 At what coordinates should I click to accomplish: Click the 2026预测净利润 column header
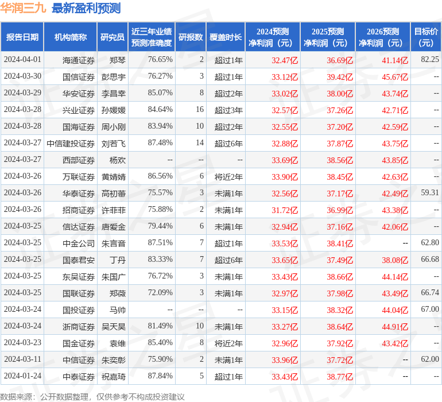point(383,37)
